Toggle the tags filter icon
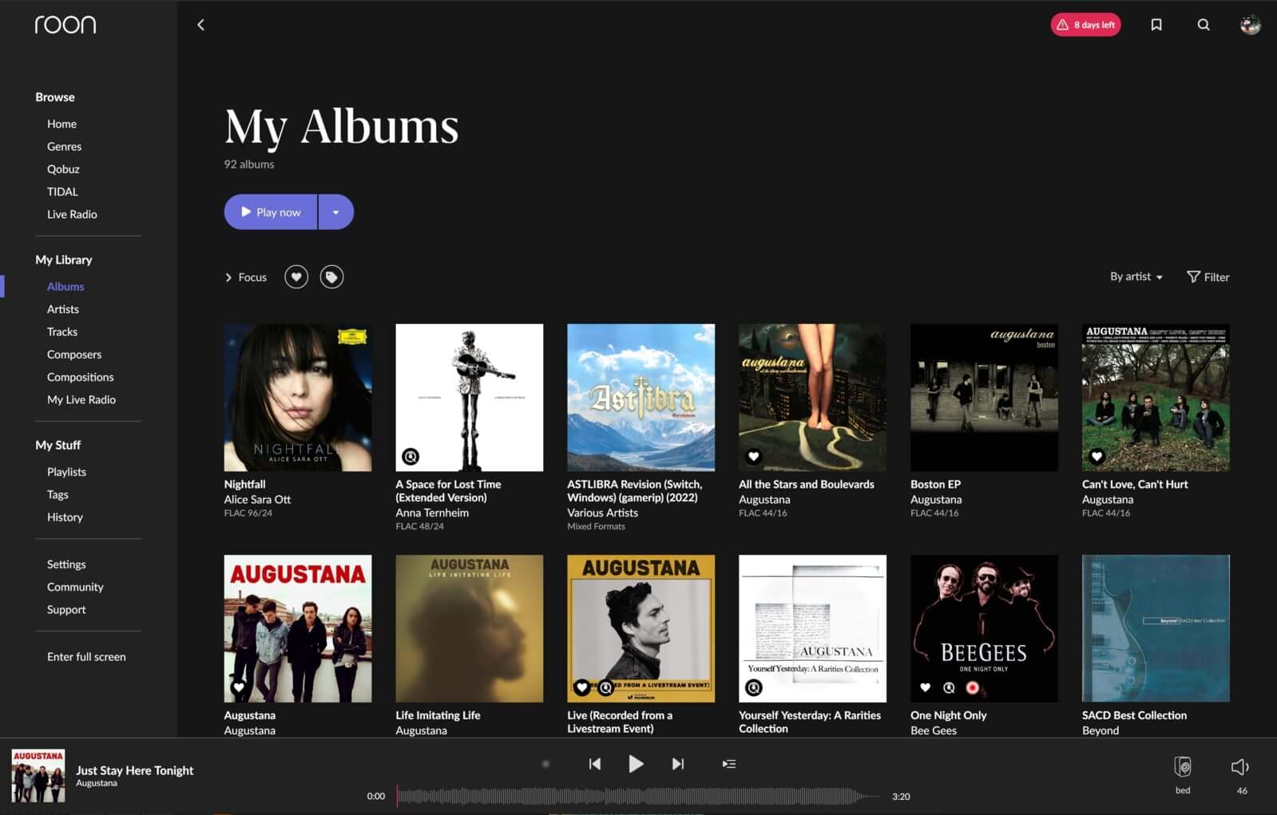Image resolution: width=1277 pixels, height=815 pixels. pos(331,277)
